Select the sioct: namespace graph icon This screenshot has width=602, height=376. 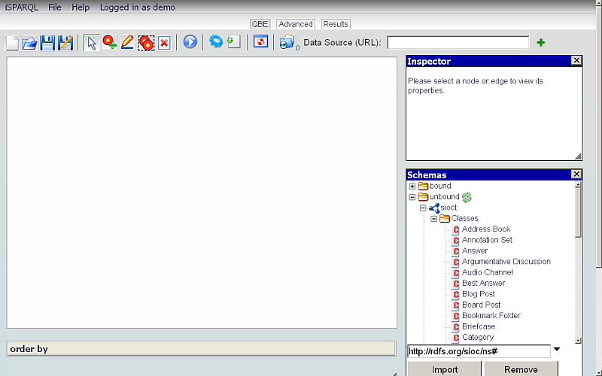pos(434,208)
